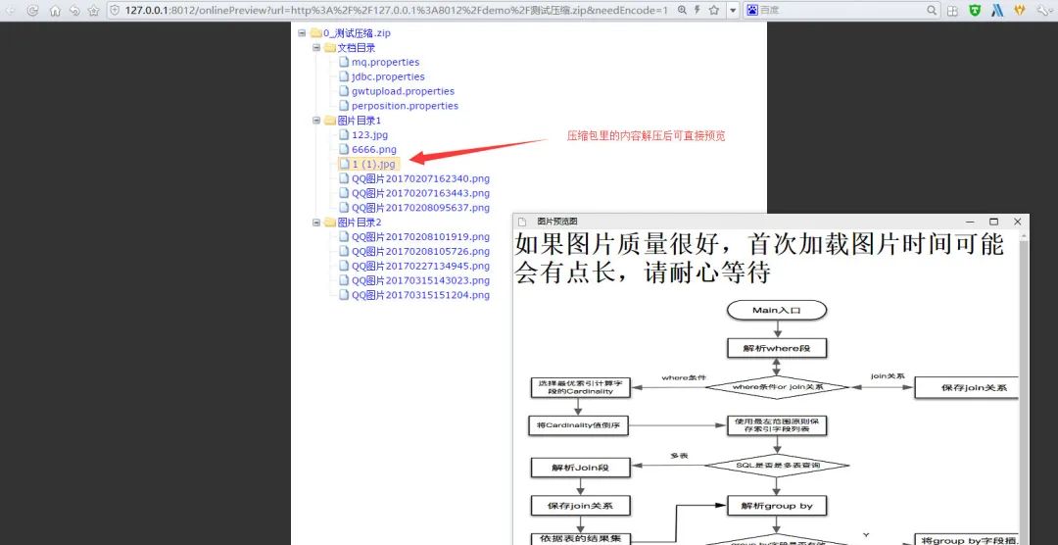Collapse the 图片目录1 folder toggle

pos(315,121)
